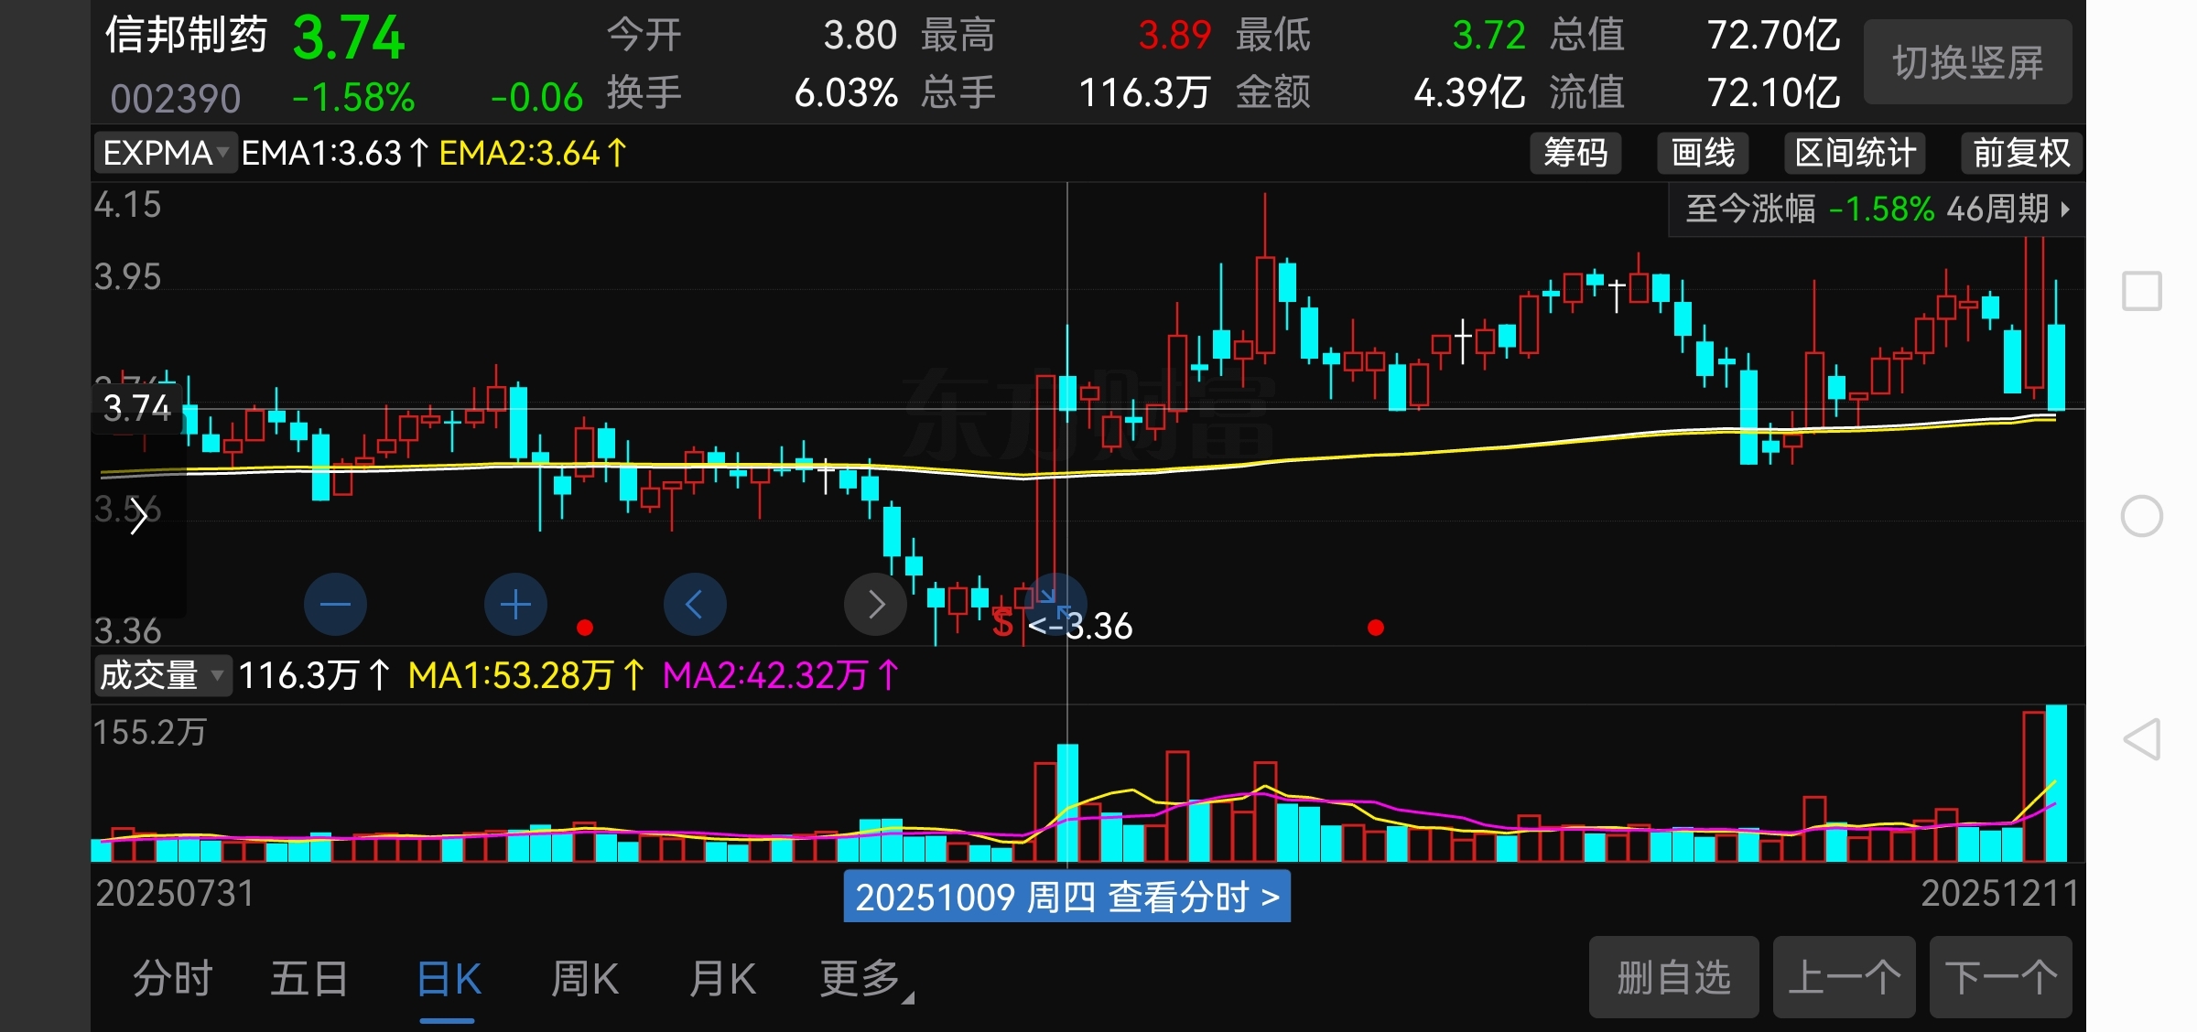Viewport: 2197px width, 1032px height.
Task: Pan chart left with blue arrow
Action: (695, 605)
